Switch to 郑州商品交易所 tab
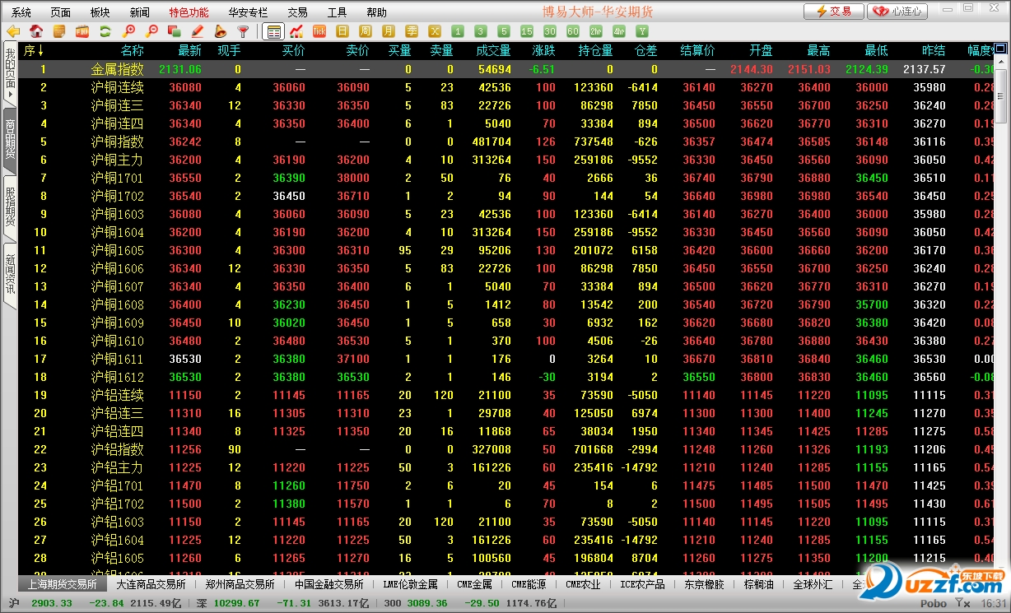 click(x=240, y=584)
